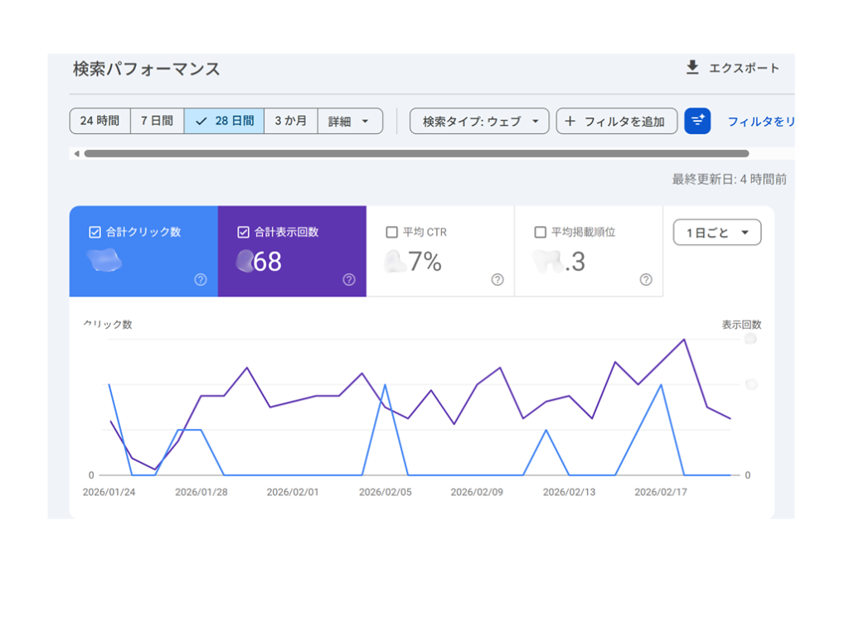The width and height of the screenshot is (849, 636).
Task: Click the horizontal scrollbar below the filters
Action: (x=415, y=152)
